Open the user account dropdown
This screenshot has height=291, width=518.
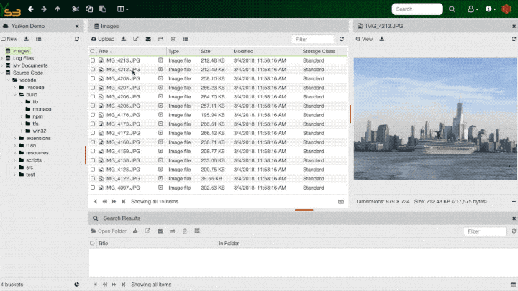coord(473,9)
